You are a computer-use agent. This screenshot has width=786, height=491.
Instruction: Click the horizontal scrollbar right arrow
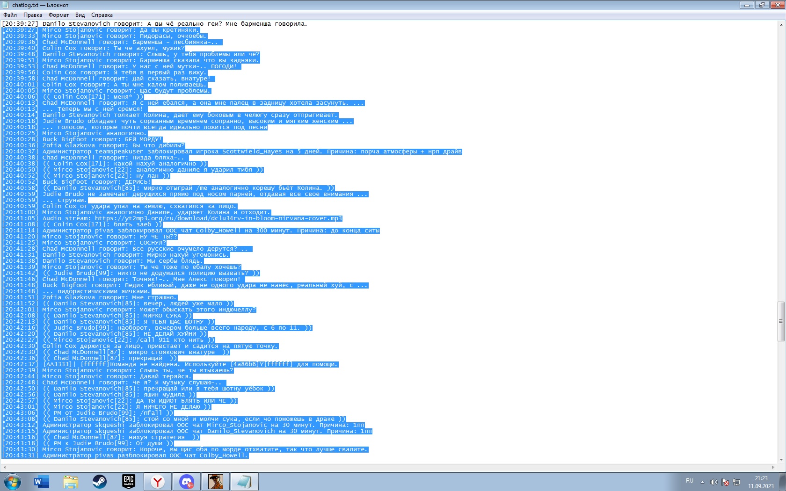[773, 467]
